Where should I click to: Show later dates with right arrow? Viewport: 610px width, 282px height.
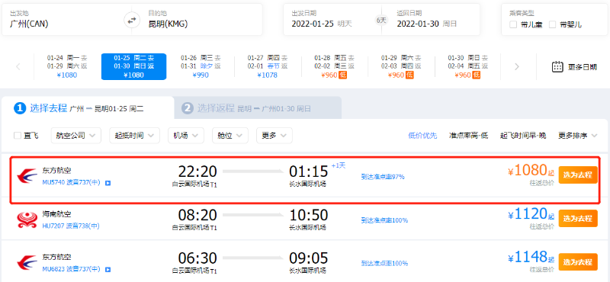click(517, 66)
